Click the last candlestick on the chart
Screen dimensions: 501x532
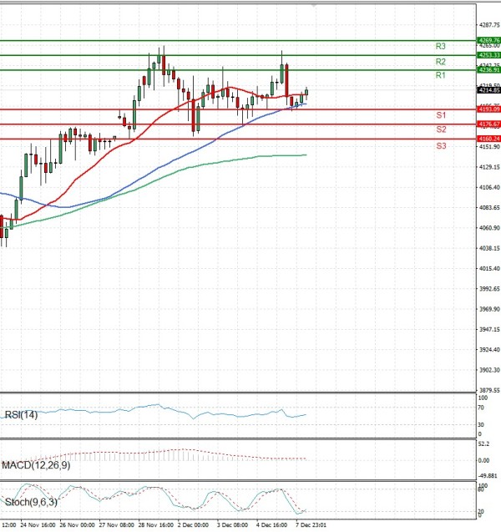(306, 93)
